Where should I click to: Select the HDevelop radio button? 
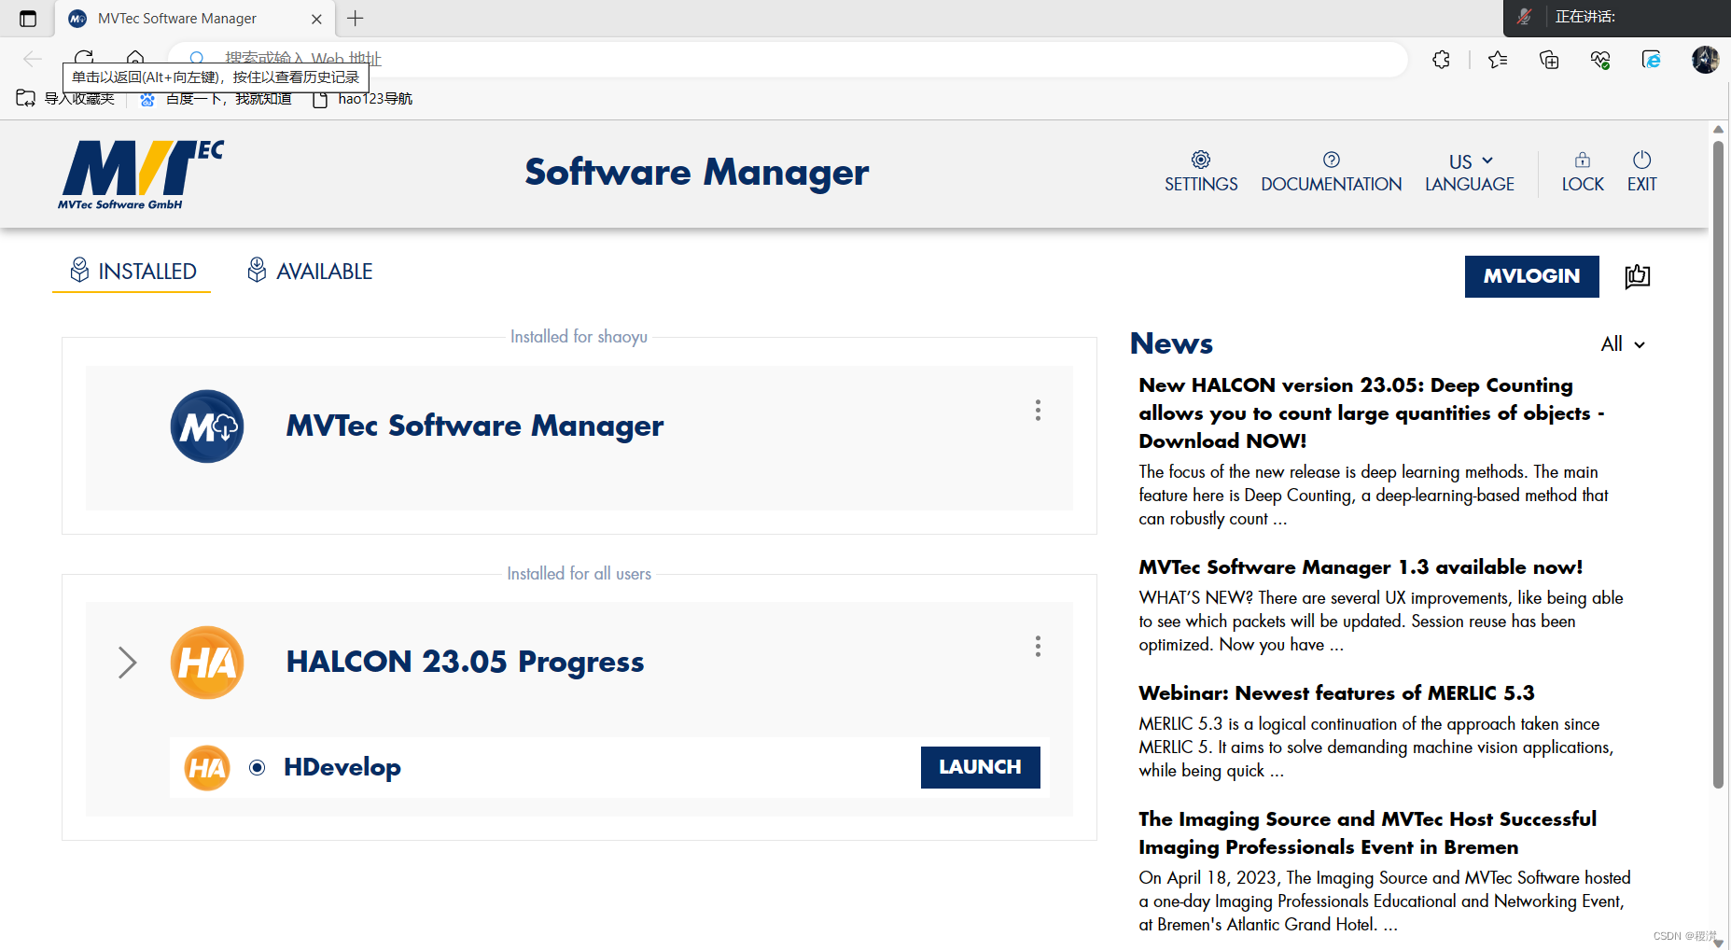[x=258, y=767]
